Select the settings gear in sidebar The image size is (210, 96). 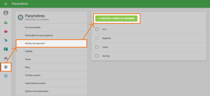pos(6,67)
